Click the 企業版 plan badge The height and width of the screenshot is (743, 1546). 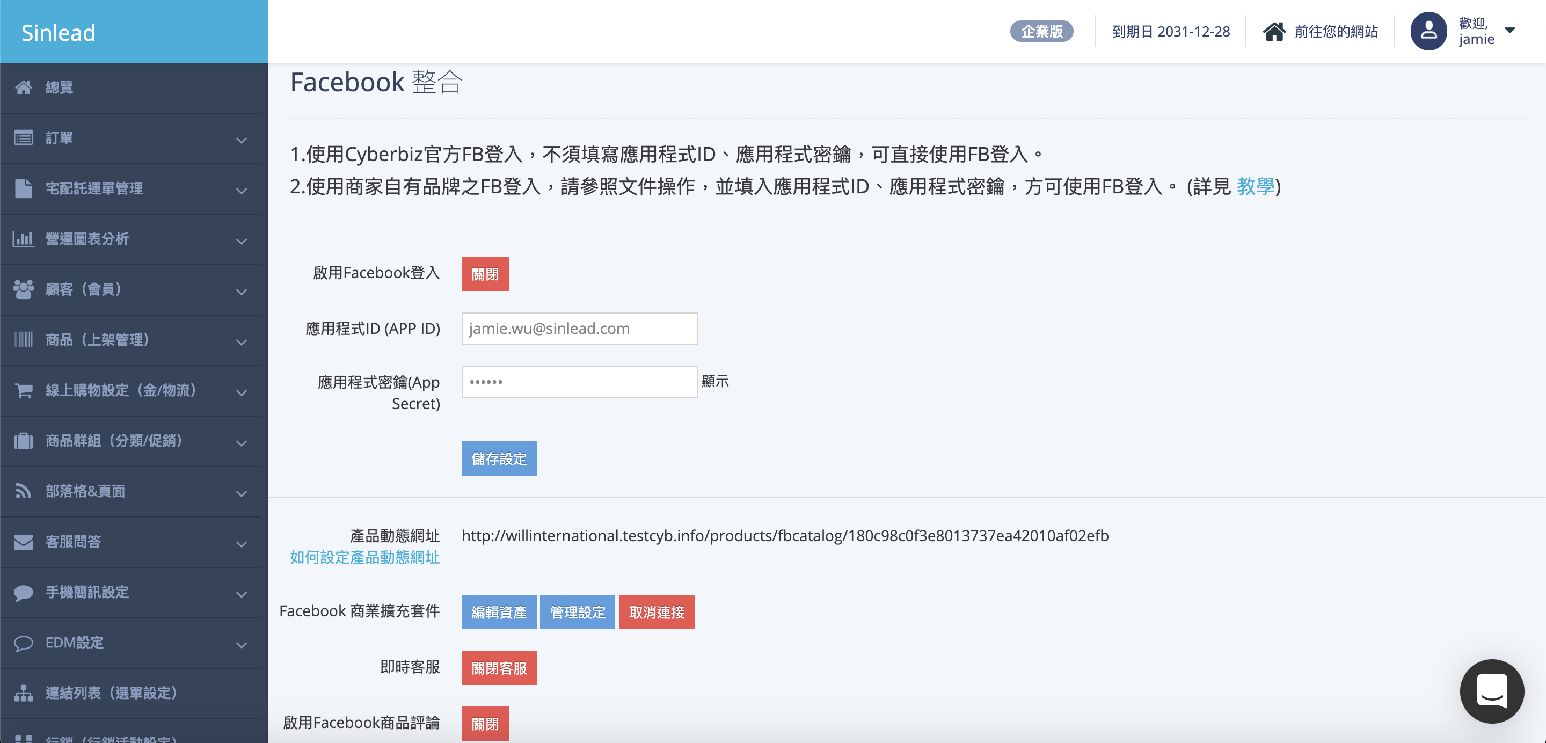coord(1041,31)
